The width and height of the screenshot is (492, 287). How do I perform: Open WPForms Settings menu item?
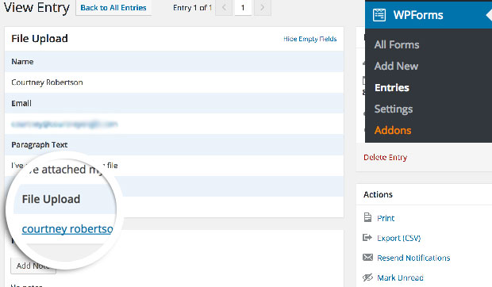(394, 109)
